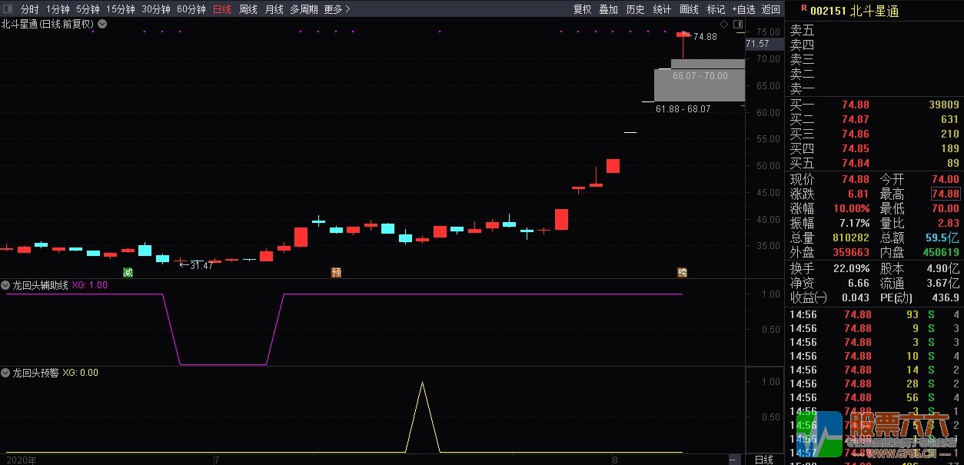Click the red flag on the 74.88 candle
Image resolution: width=964 pixels, height=465 pixels.
(x=683, y=34)
